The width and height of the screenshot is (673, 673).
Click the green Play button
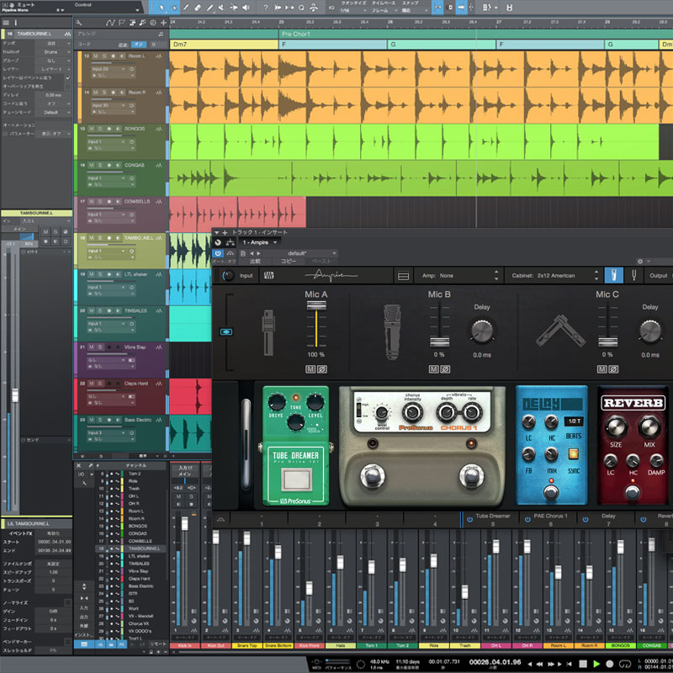click(596, 664)
